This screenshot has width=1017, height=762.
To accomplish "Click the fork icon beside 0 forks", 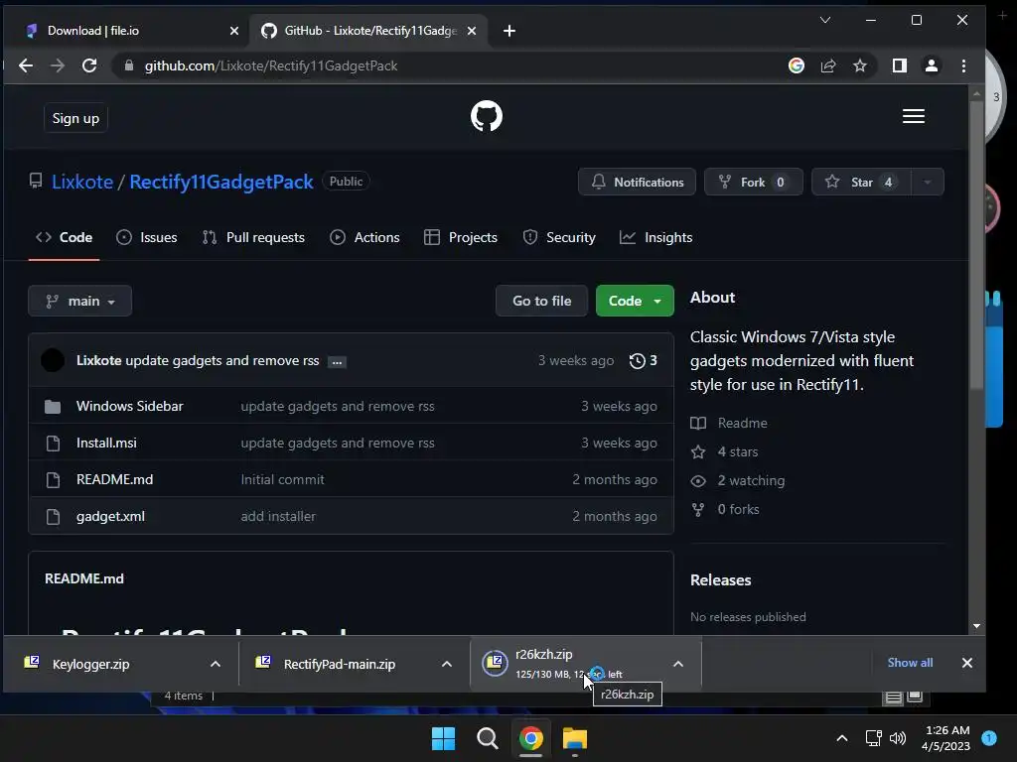I will (698, 510).
